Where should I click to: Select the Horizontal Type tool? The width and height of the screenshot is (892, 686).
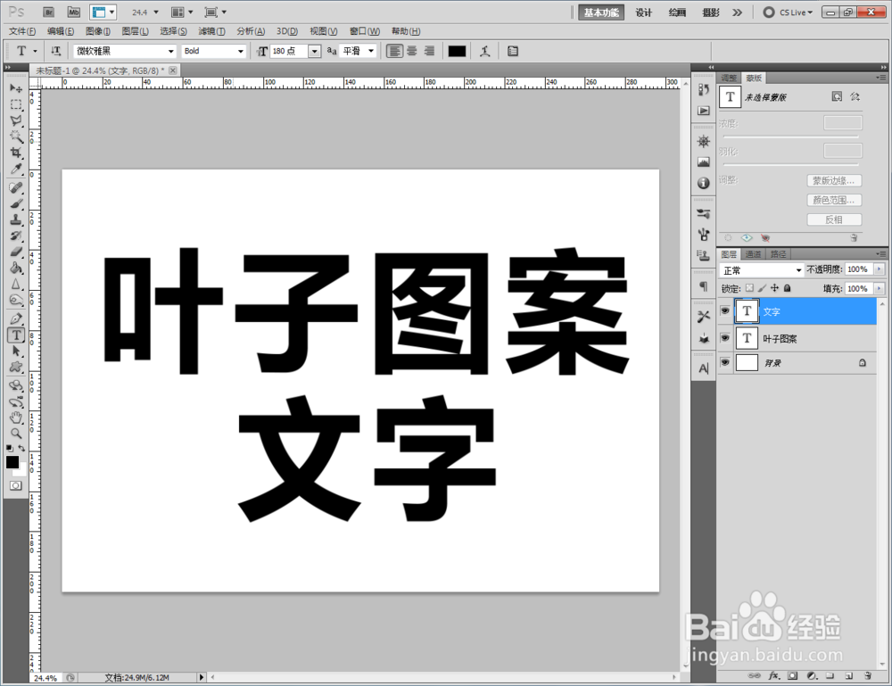click(16, 335)
